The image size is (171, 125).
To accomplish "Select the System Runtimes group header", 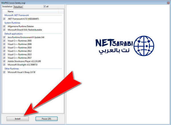I will [x=12, y=23].
